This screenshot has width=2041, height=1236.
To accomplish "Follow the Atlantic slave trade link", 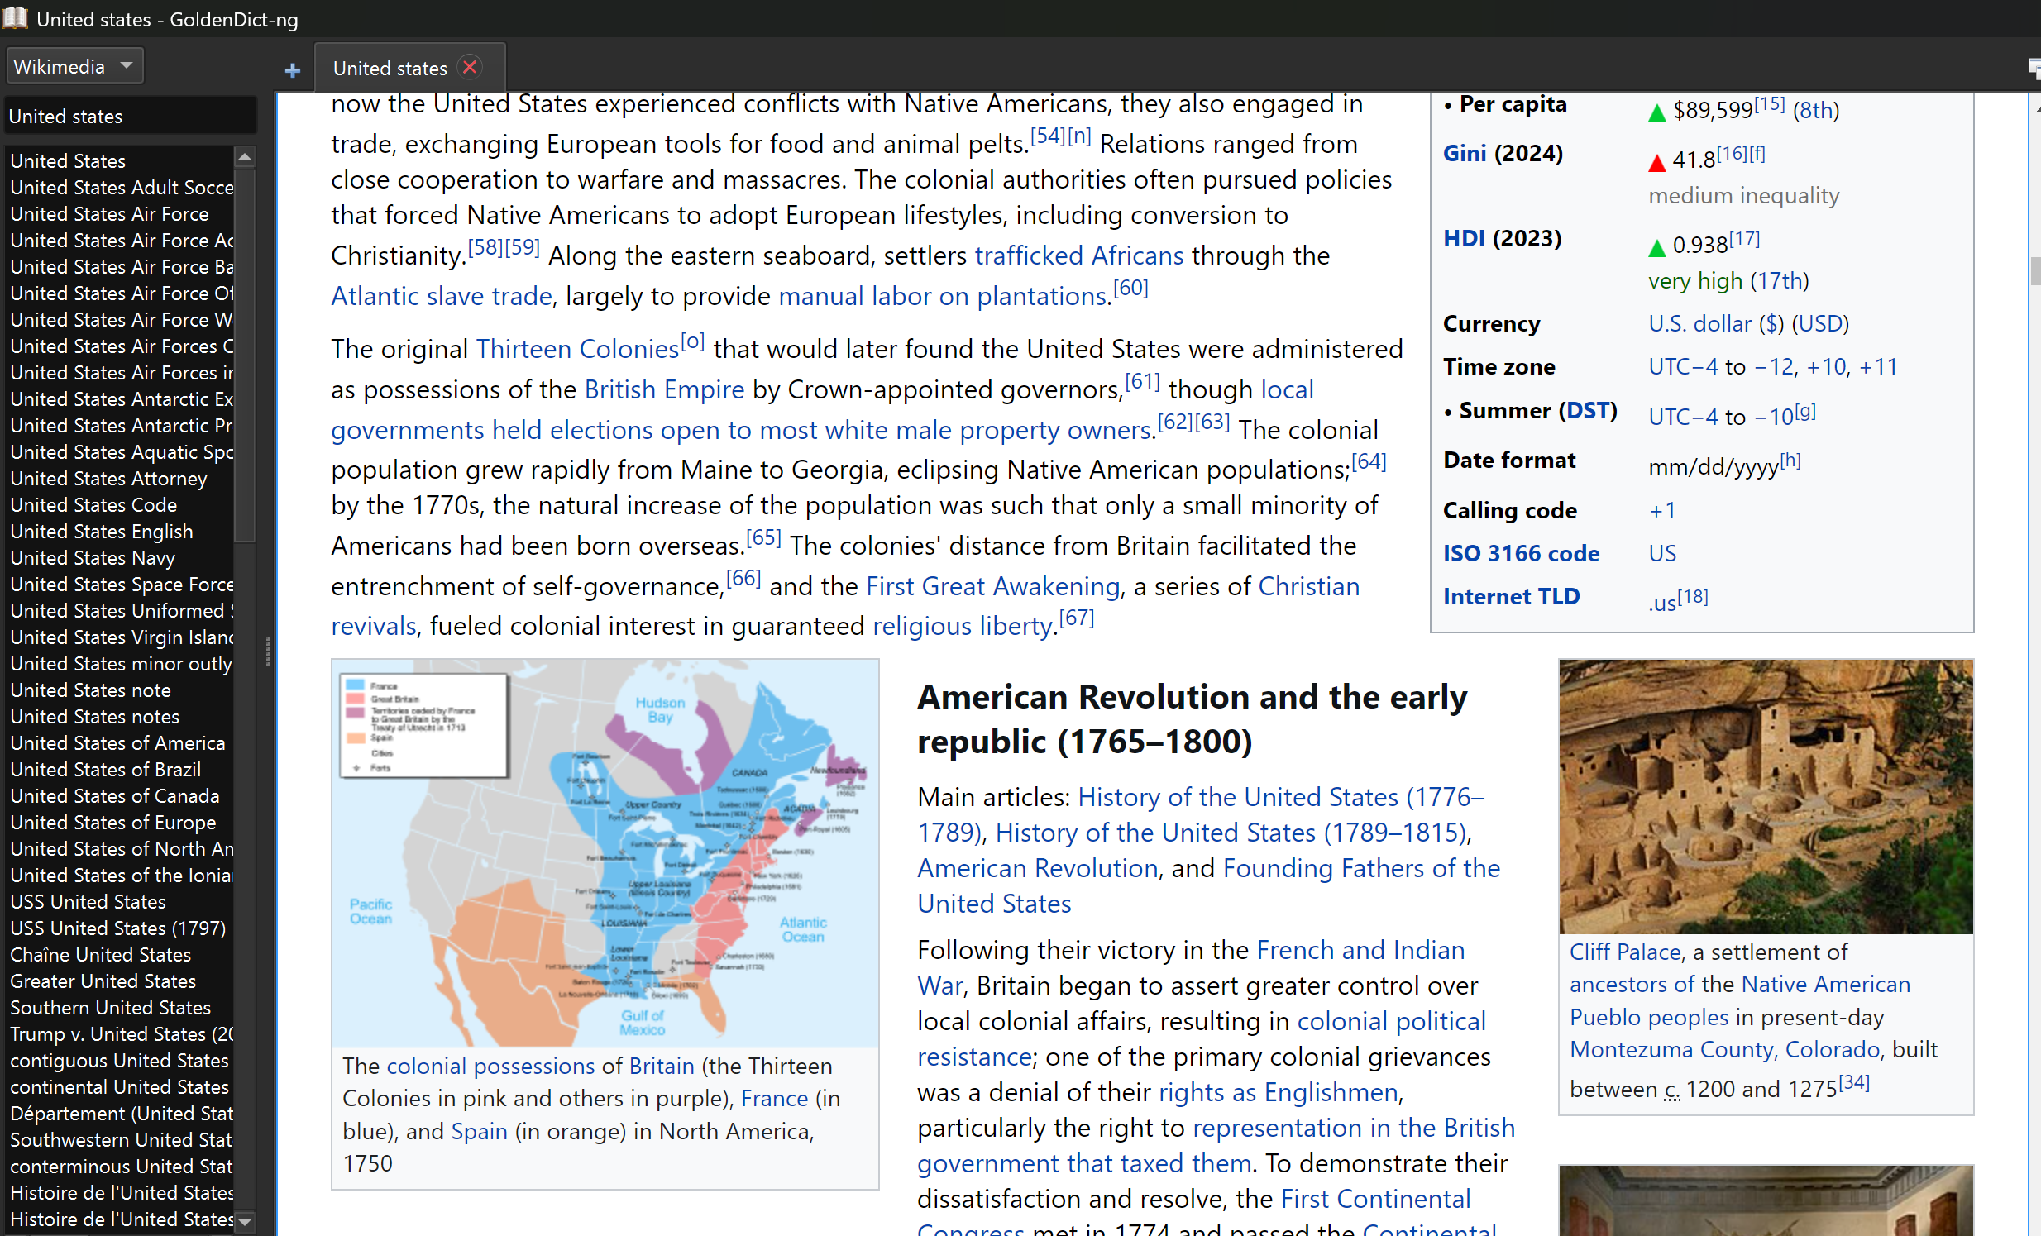I will click(441, 296).
